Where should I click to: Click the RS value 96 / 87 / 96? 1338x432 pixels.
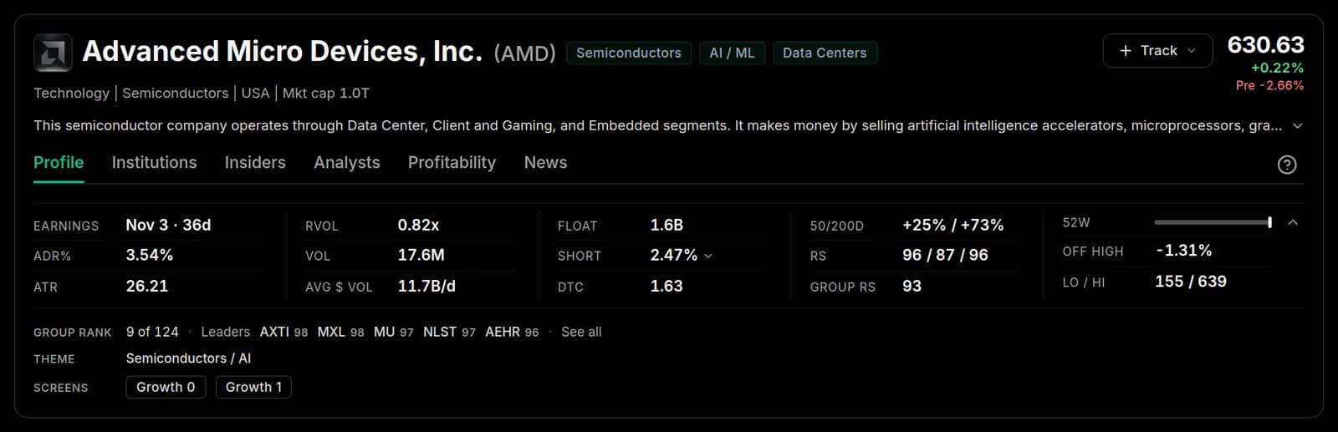tap(945, 255)
